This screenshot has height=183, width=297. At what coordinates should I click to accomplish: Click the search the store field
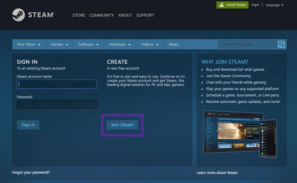(x=248, y=44)
